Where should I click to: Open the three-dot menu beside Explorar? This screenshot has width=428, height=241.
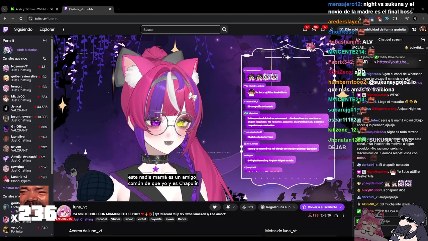tap(63, 29)
